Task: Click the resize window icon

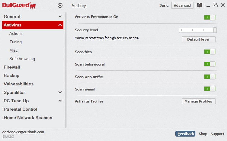Action: coord(215,5)
